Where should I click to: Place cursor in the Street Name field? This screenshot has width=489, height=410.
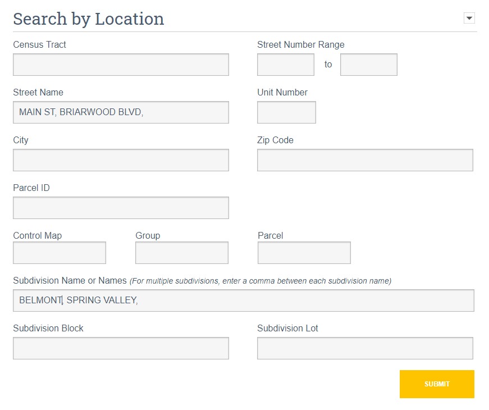(120, 112)
